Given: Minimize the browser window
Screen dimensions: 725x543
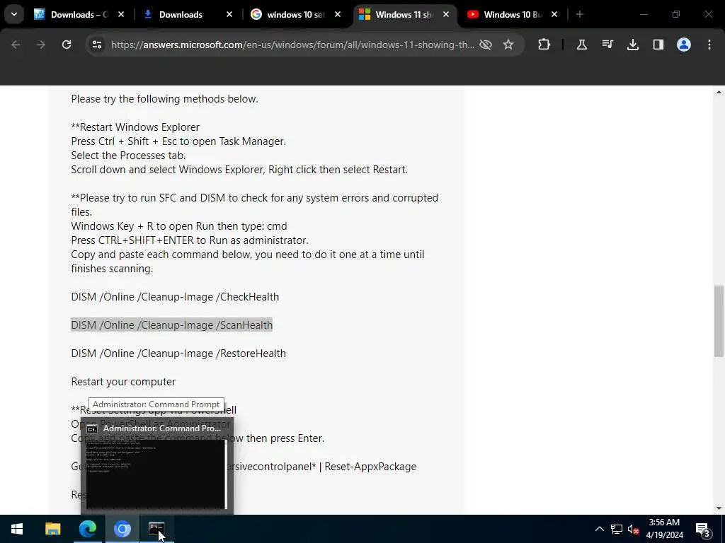Looking at the screenshot, I should coord(643,14).
